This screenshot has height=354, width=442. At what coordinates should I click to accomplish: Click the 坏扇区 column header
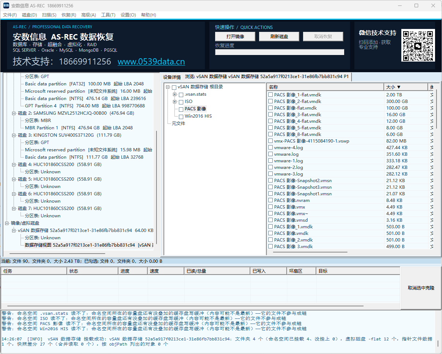tap(302, 271)
